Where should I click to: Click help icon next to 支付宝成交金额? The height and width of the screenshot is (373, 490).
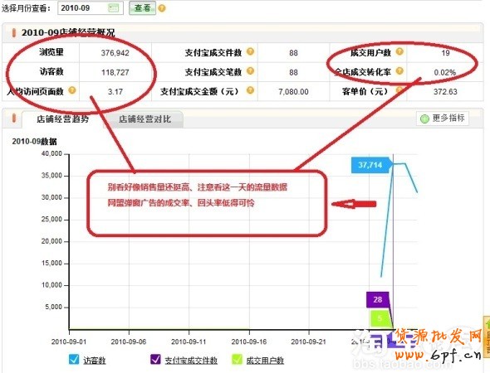[x=250, y=90]
